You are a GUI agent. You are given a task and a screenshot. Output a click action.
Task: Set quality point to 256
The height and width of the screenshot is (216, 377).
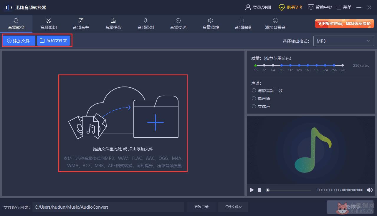[334, 65]
